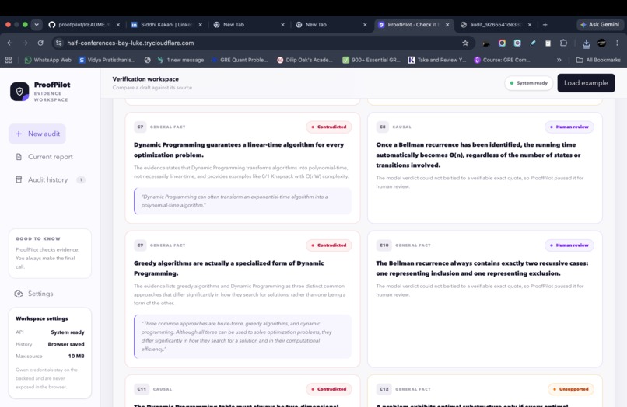Screen dimensions: 627x407
Task: Click the address bar URL
Action: coord(131,43)
